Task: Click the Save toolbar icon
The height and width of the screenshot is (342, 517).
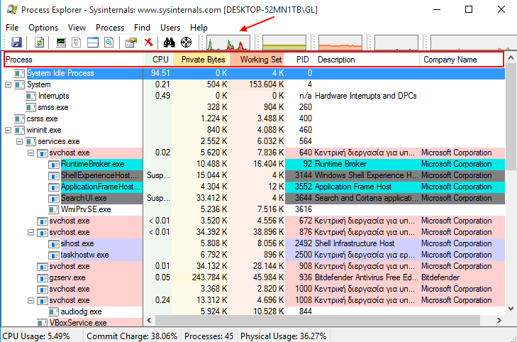Action: pyautogui.click(x=16, y=42)
